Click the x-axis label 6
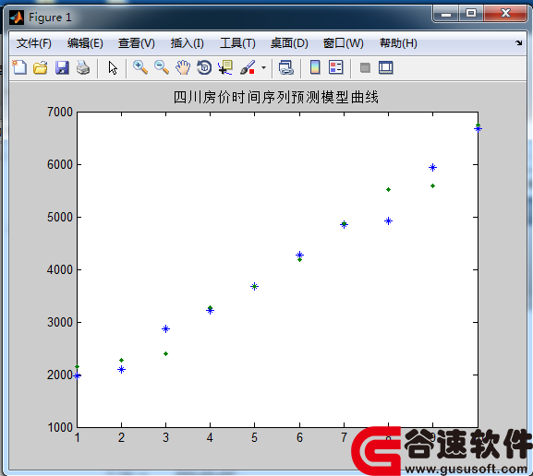The image size is (533, 476). [299, 437]
